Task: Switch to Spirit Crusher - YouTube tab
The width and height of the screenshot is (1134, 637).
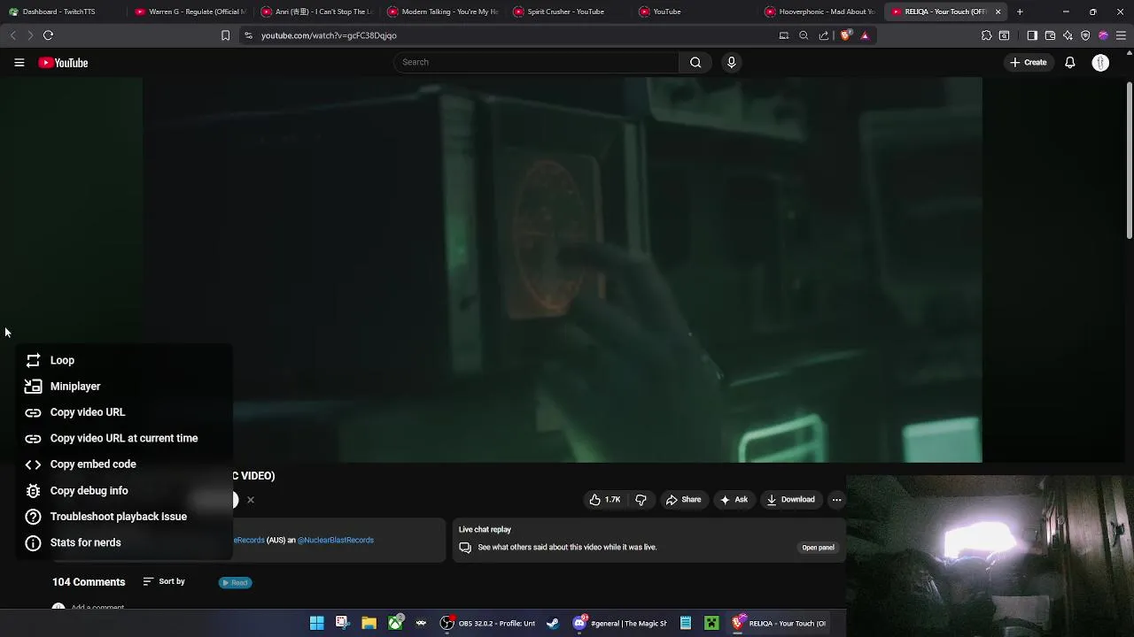Action: tap(567, 12)
